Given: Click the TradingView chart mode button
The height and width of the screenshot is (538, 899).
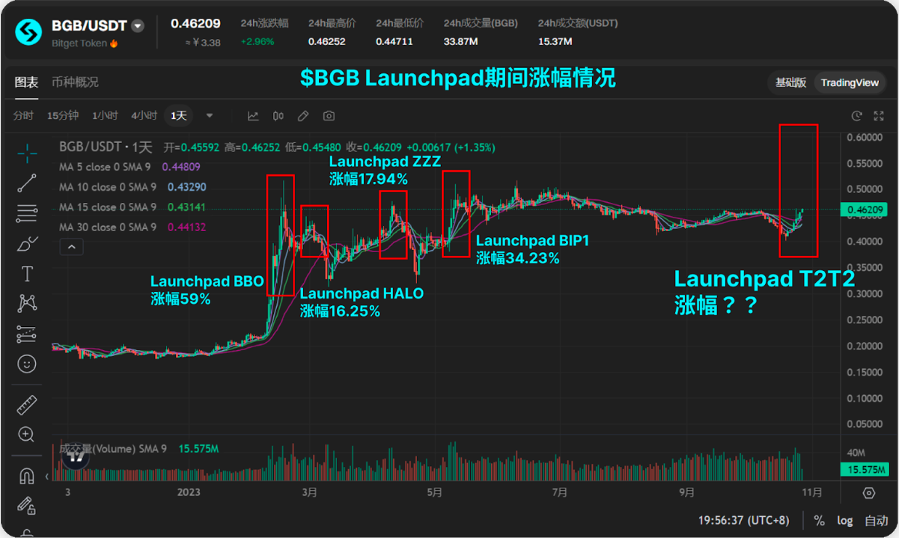Looking at the screenshot, I should click(849, 82).
